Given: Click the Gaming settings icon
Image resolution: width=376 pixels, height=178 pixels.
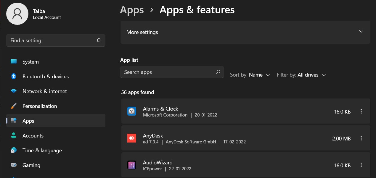Looking at the screenshot, I should [x=14, y=165].
